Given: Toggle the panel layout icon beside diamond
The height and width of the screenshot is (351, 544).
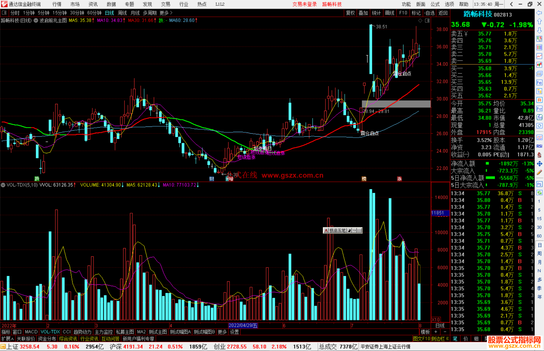Looking at the screenshot, I should (x=427, y=21).
